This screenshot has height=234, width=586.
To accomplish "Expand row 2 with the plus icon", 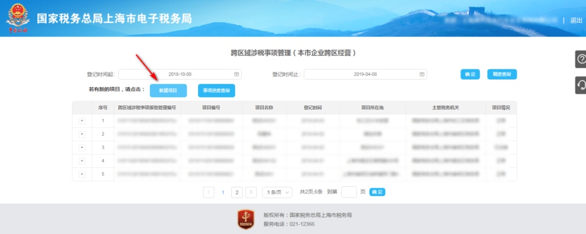I will pyautogui.click(x=82, y=134).
